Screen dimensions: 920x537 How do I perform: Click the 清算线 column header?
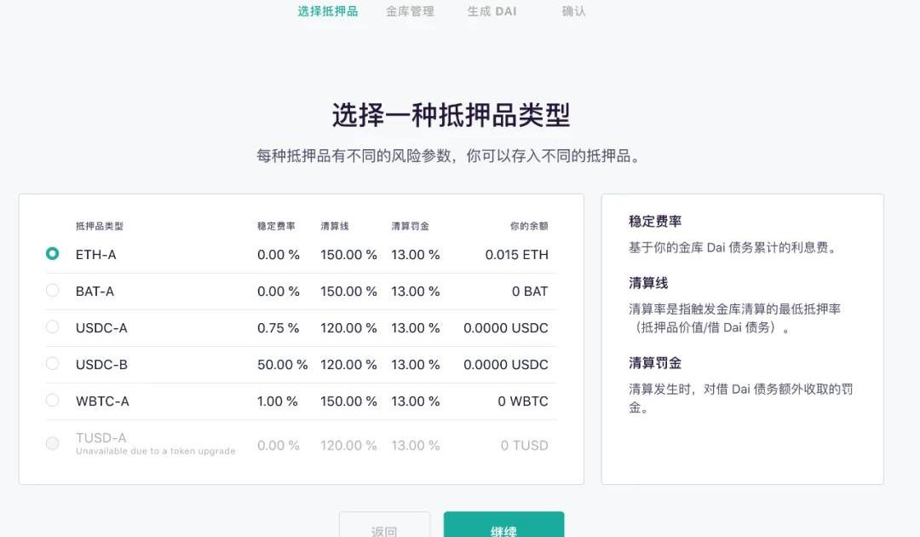335,226
